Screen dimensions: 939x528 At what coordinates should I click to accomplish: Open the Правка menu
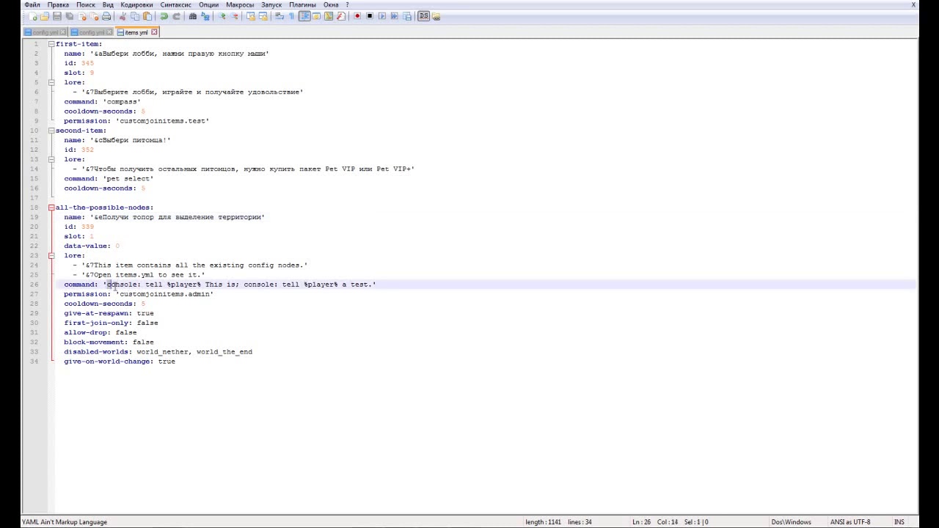point(58,4)
